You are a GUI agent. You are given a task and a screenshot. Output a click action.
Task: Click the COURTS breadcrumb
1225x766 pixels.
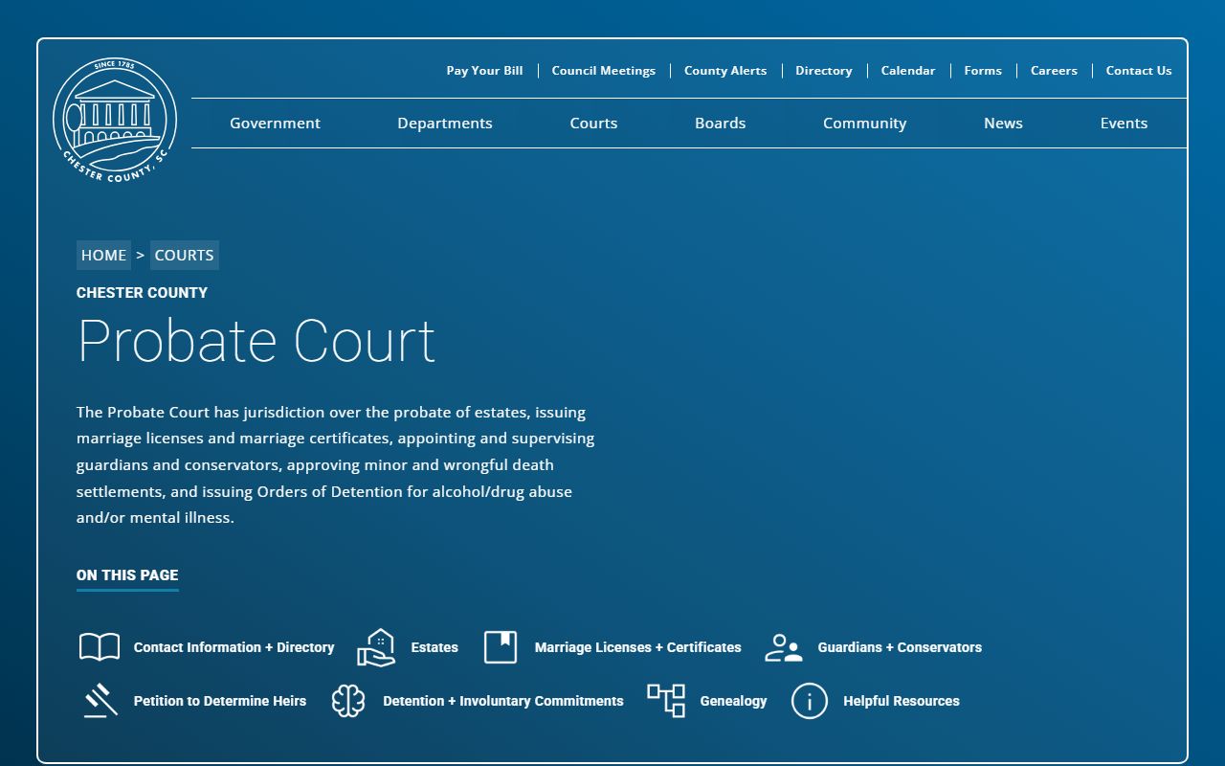(x=184, y=256)
